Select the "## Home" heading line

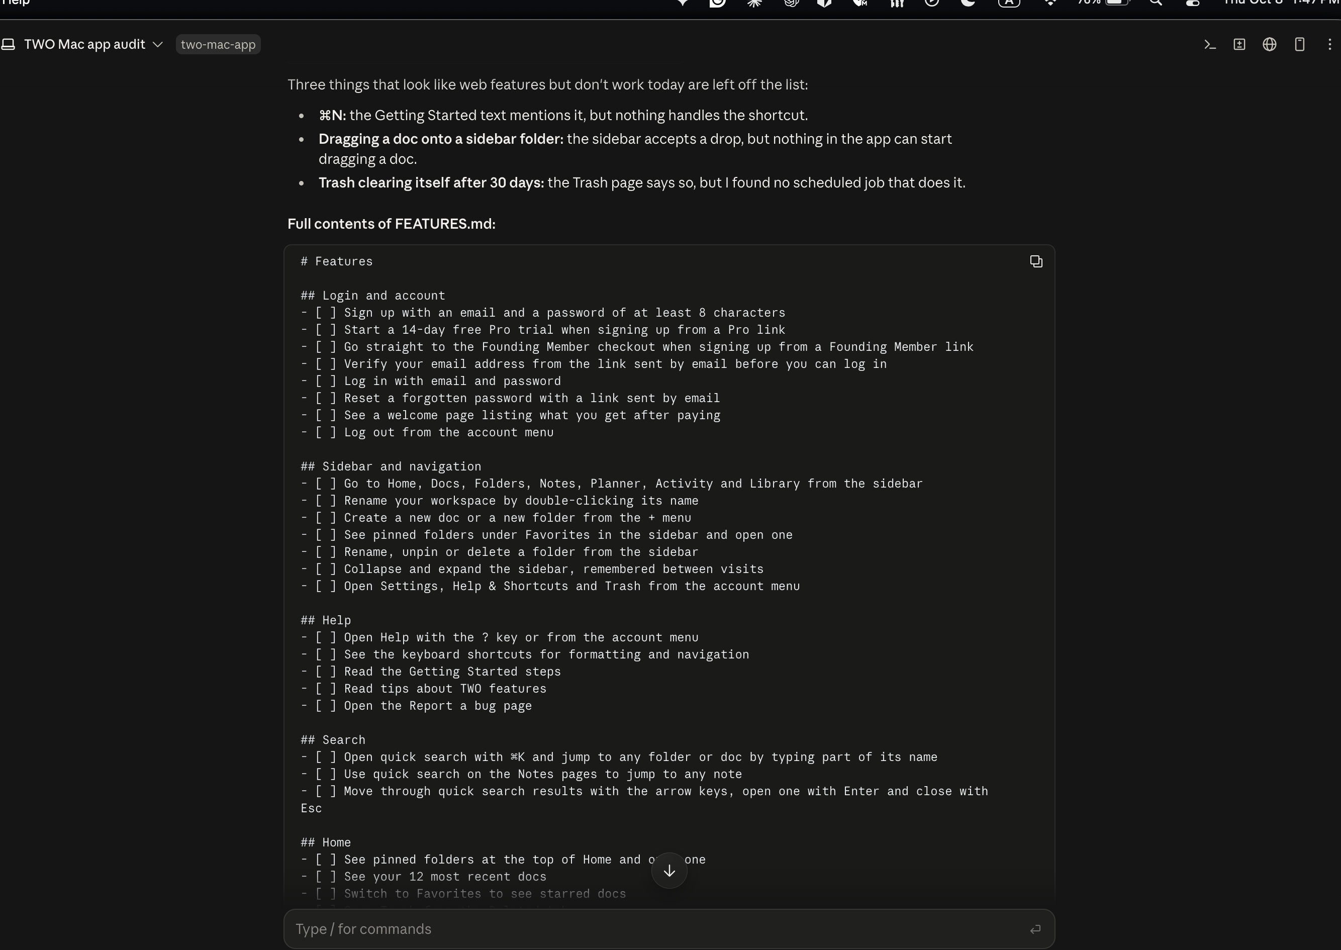click(326, 842)
